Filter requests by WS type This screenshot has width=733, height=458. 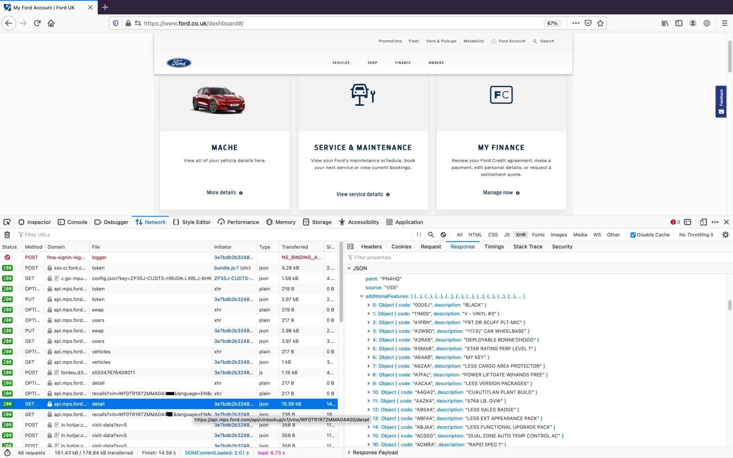coord(596,234)
